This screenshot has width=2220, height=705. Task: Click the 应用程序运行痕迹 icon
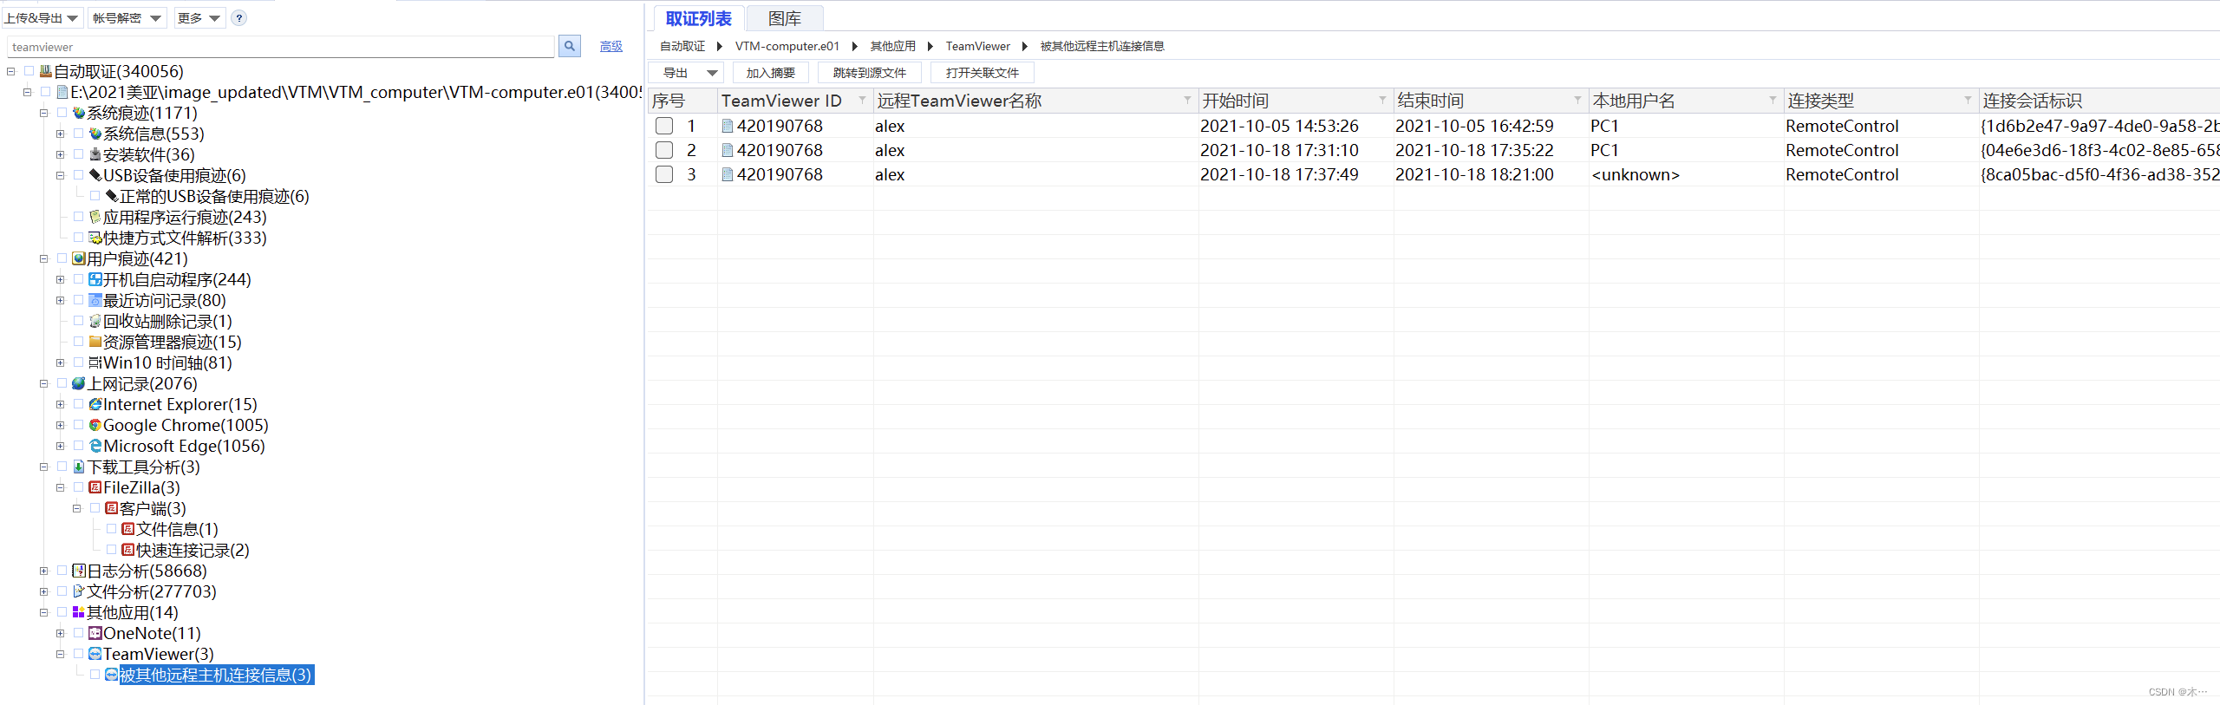[x=95, y=217]
